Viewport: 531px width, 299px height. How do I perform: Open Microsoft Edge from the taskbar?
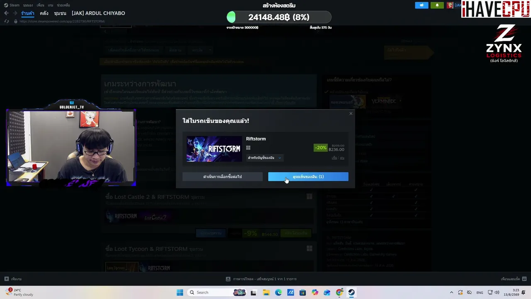coord(278,292)
